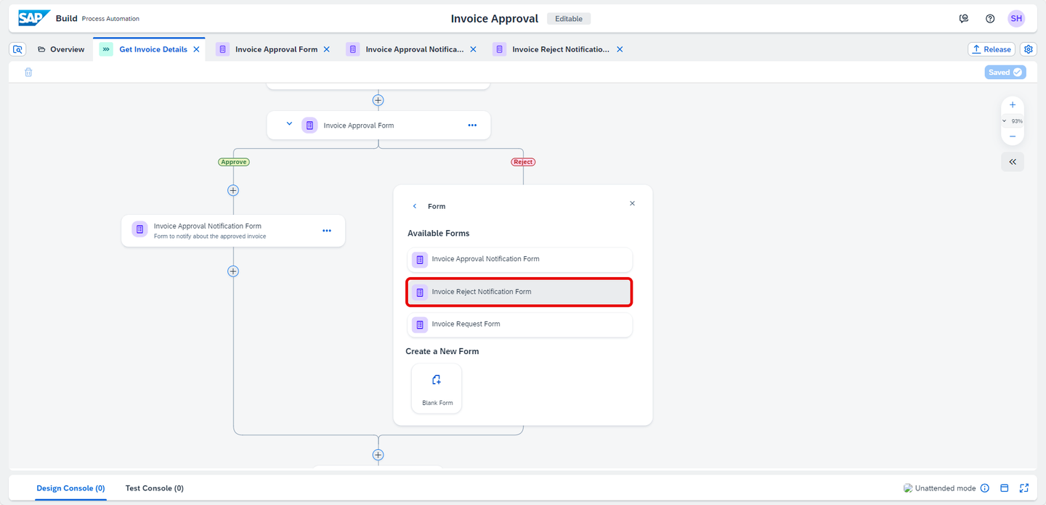This screenshot has height=505, width=1046.
Task: Click the Unattended mode icon
Action: point(908,488)
